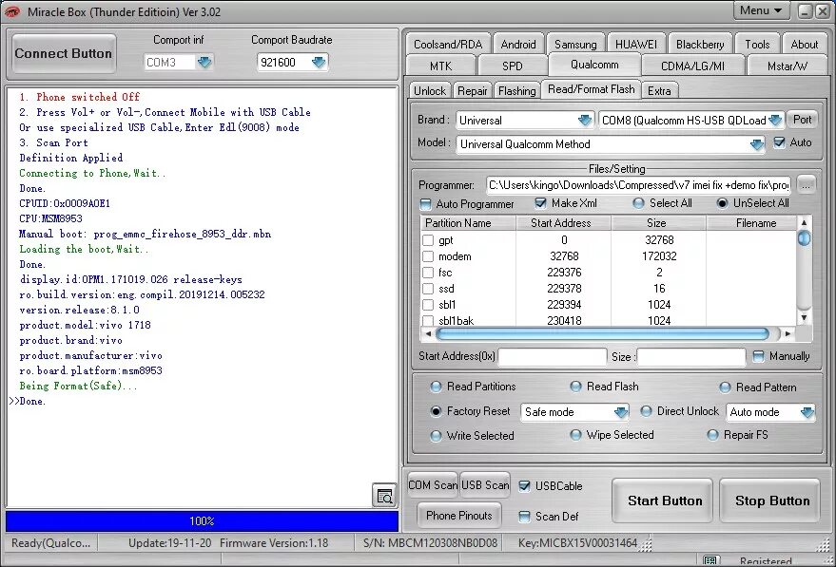Switch to the HUAWEI tab
The width and height of the screenshot is (836, 567).
coord(636,45)
